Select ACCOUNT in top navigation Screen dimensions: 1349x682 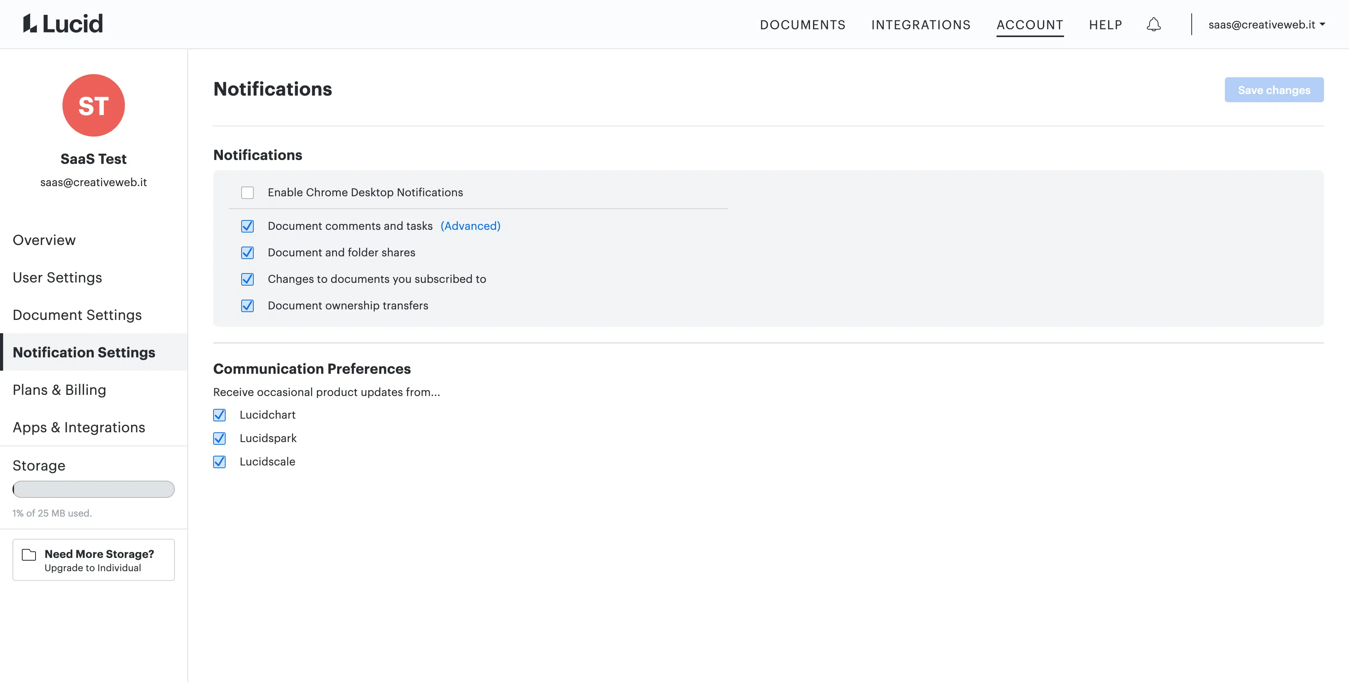click(1030, 25)
